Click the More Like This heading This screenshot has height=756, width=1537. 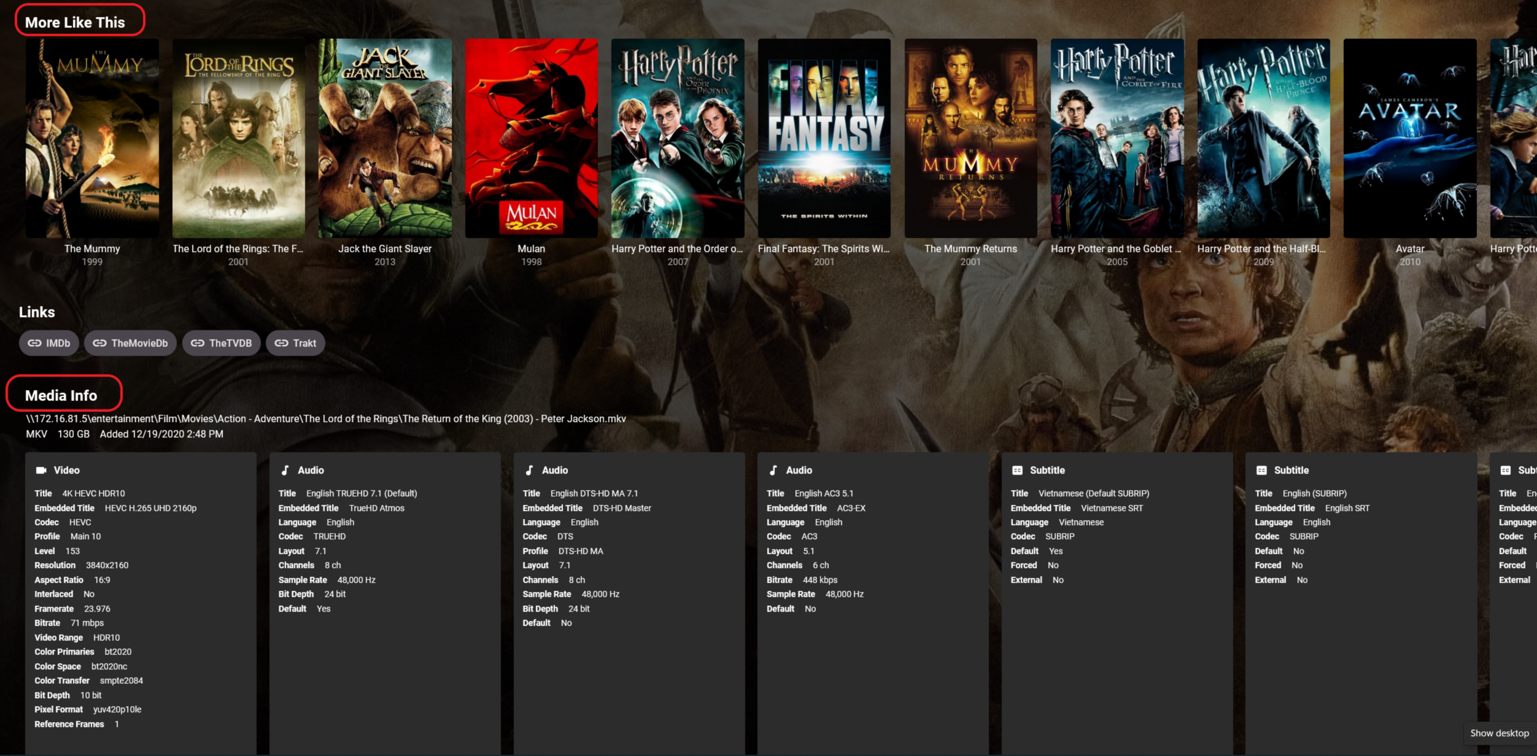75,22
